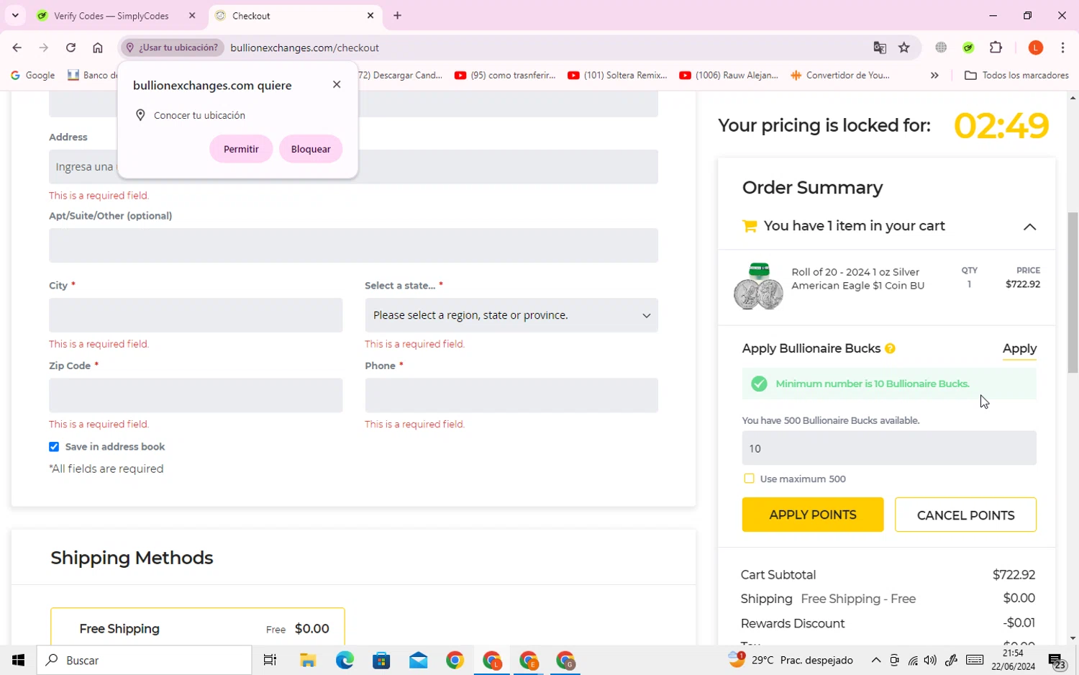Image resolution: width=1079 pixels, height=675 pixels.
Task: Click the Windows taskbar search box
Action: pos(145,660)
